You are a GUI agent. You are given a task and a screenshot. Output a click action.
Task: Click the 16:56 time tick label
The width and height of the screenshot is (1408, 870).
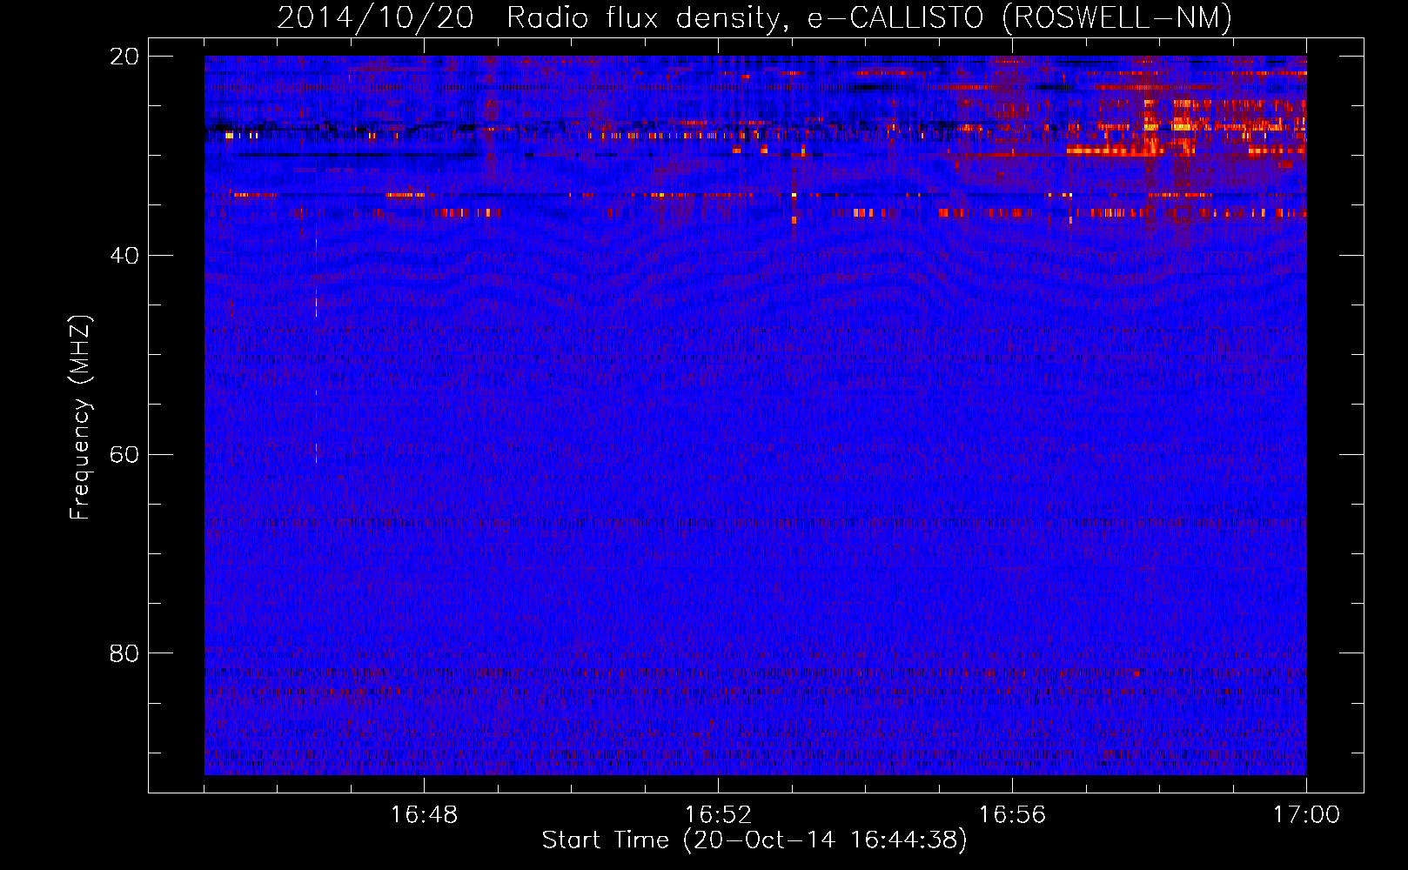click(1012, 815)
